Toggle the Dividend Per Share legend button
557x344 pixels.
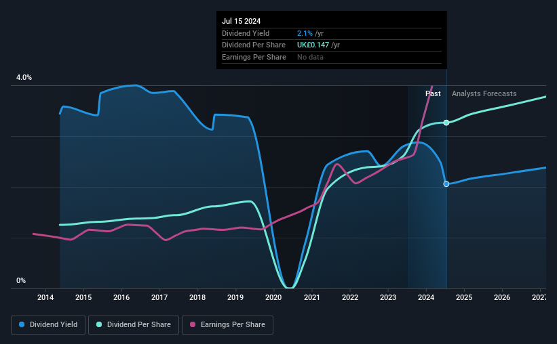pos(134,324)
